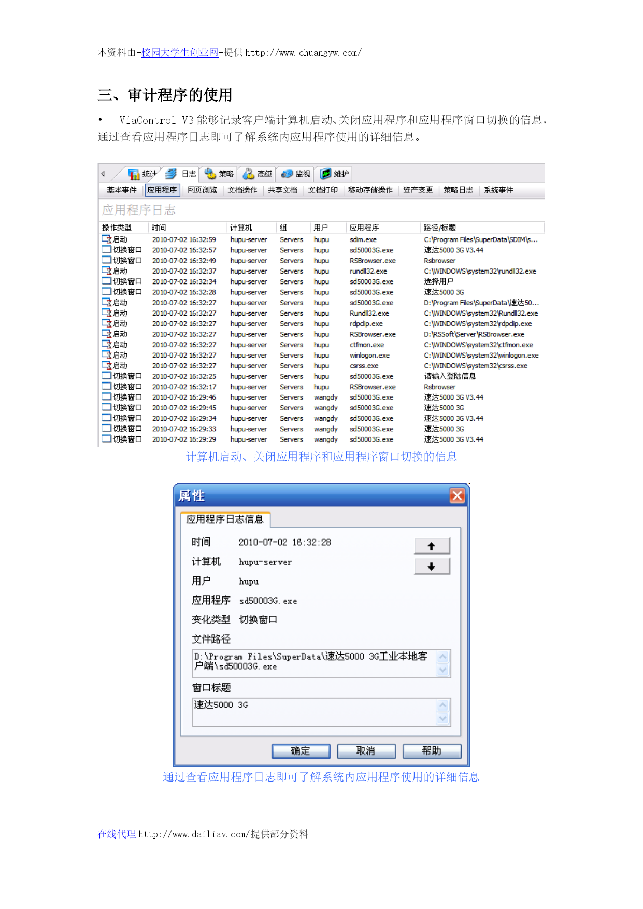
Task: Open the 策略 policy toolbar tab
Action: 219,174
